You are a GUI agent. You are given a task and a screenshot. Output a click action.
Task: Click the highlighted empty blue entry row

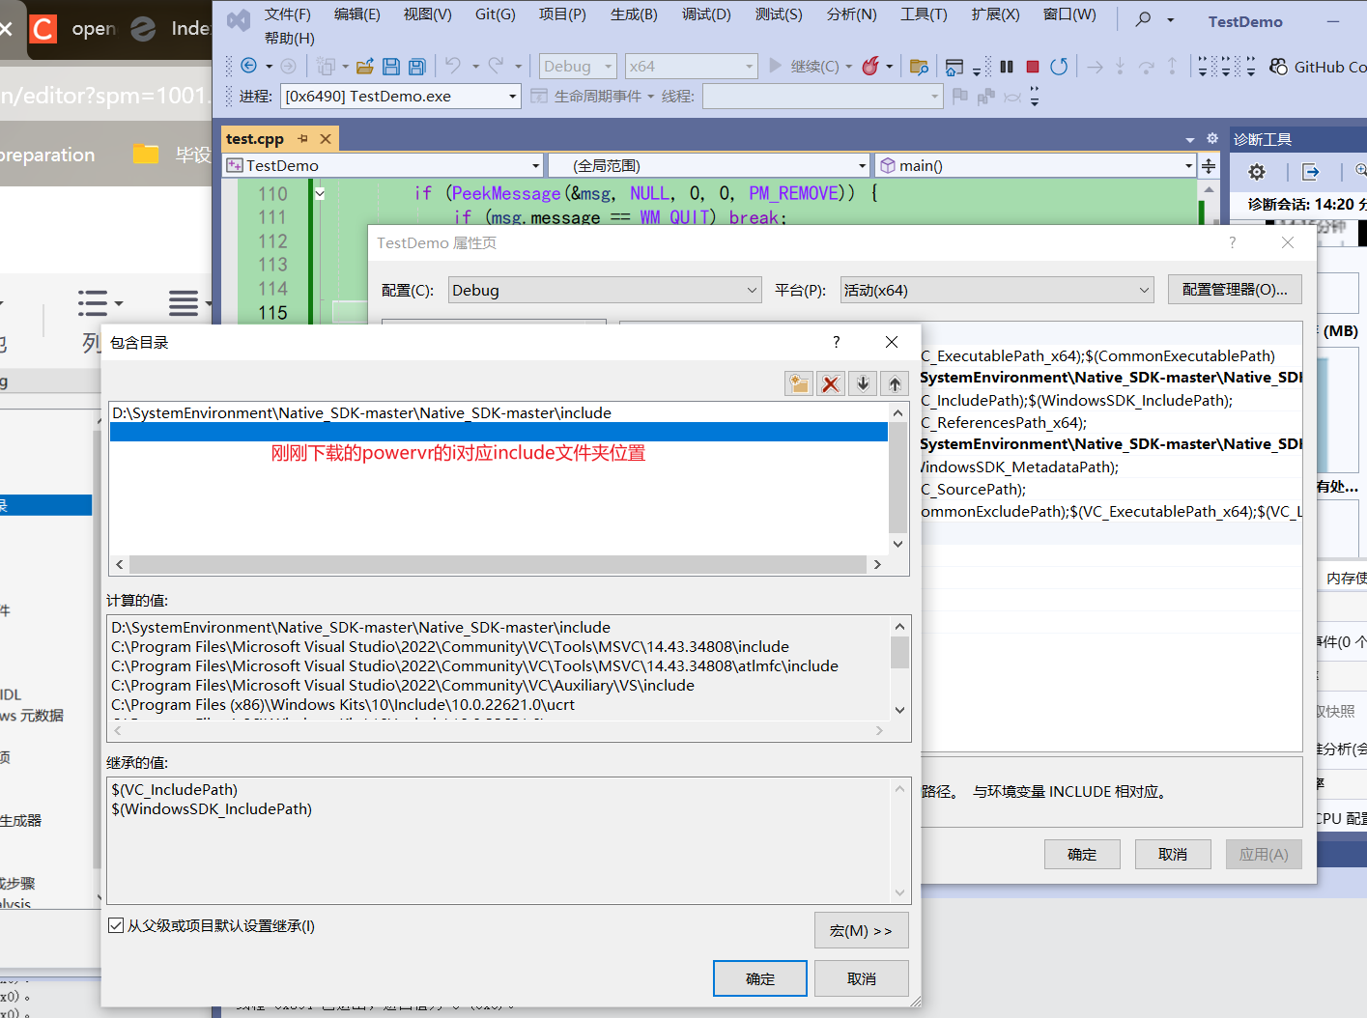click(x=498, y=432)
